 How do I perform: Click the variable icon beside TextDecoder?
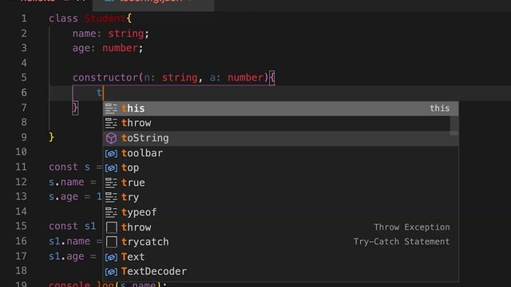point(111,272)
